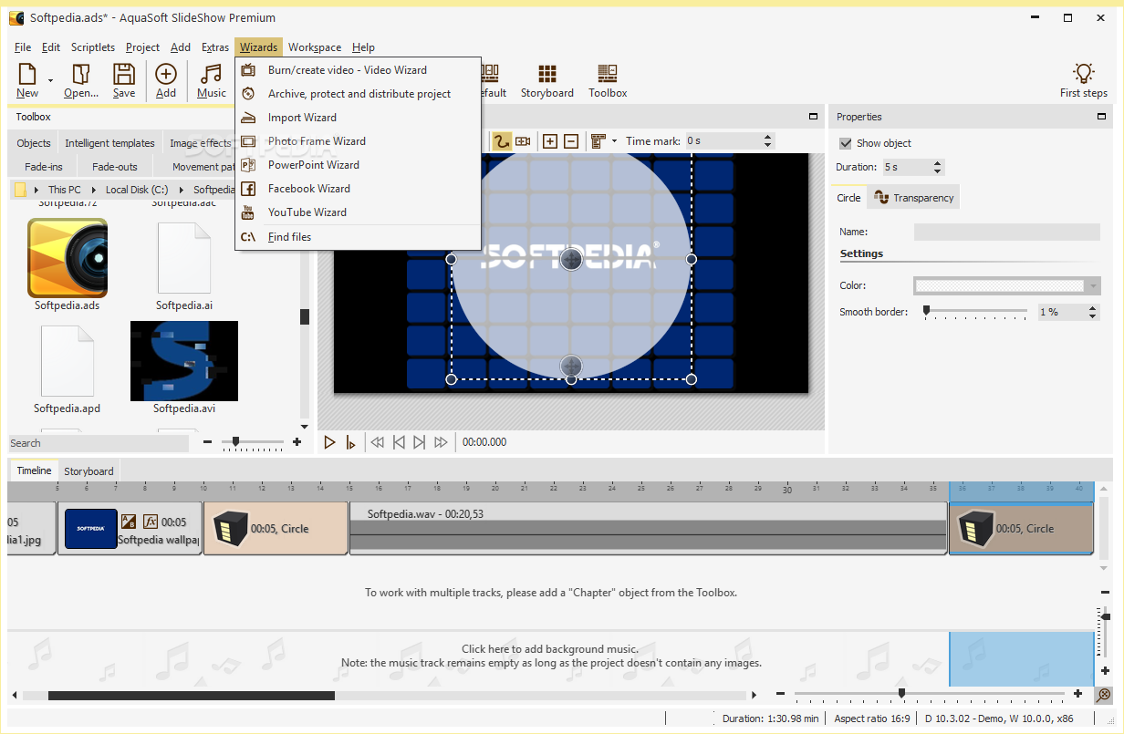Screen dimensions: 1124x734
Task: Select the Softpedia.ai file icon
Action: pos(184,258)
